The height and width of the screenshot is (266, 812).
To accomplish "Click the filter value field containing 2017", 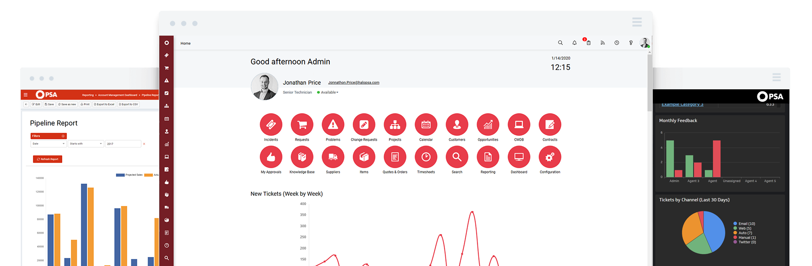I will tap(123, 144).
